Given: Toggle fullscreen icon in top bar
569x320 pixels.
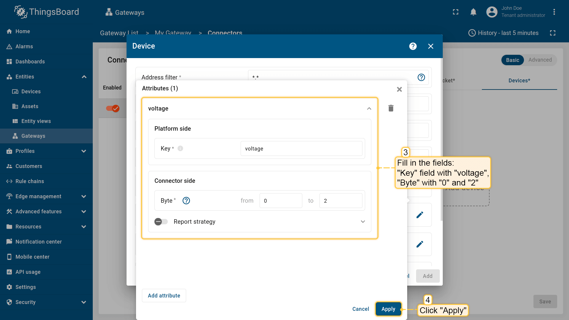Looking at the screenshot, I should pyautogui.click(x=455, y=12).
